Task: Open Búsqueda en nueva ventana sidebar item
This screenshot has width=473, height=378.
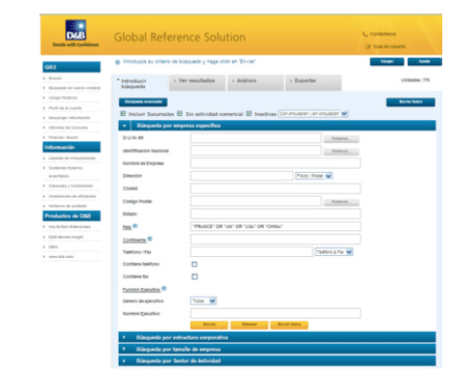Action: (75, 88)
